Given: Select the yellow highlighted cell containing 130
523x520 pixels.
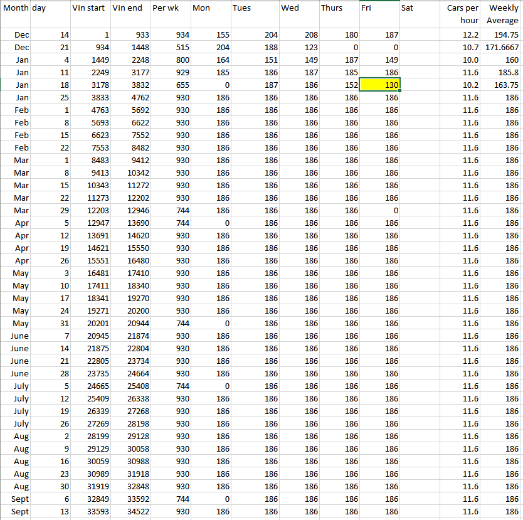Looking at the screenshot, I should 379,85.
